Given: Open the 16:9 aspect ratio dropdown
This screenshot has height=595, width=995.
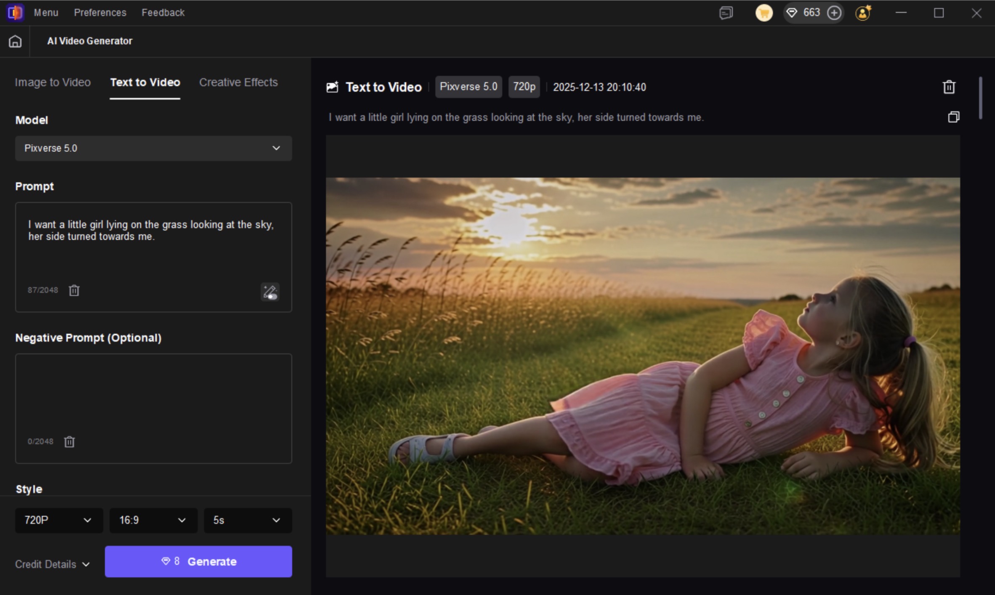Looking at the screenshot, I should tap(153, 520).
